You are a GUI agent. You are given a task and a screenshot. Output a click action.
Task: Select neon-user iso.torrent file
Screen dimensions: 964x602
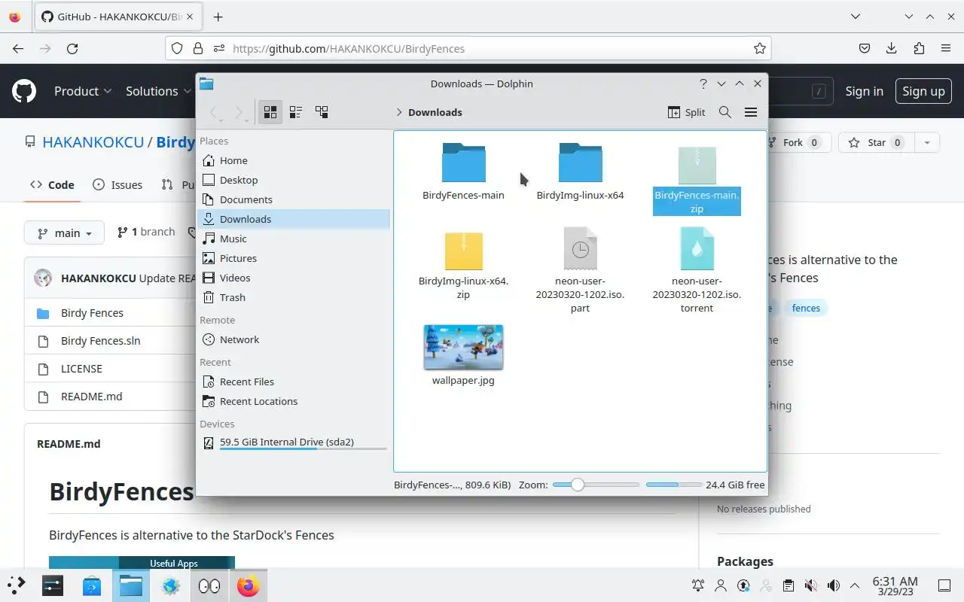click(x=697, y=271)
